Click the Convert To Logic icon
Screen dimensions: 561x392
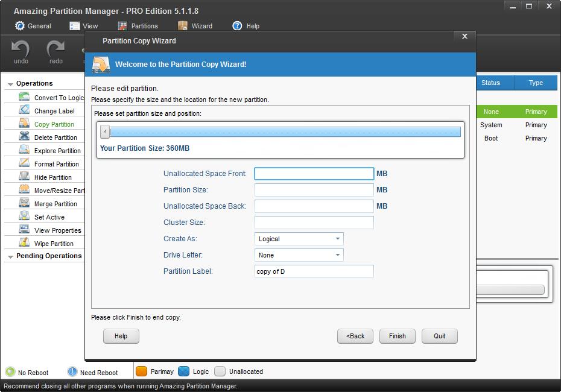pyautogui.click(x=24, y=96)
